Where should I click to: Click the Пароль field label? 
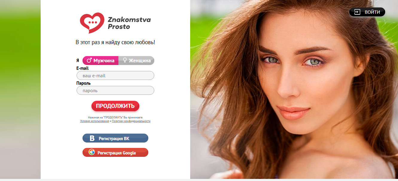[83, 83]
